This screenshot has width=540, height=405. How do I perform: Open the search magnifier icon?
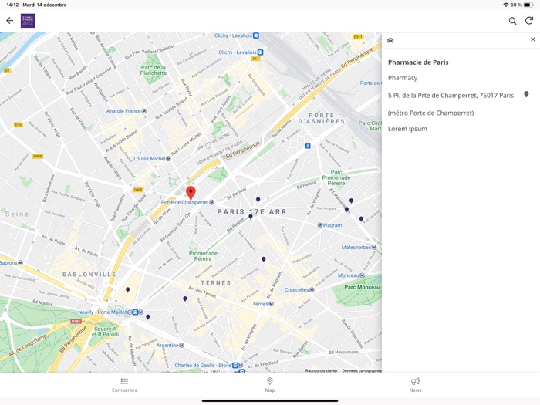point(512,21)
